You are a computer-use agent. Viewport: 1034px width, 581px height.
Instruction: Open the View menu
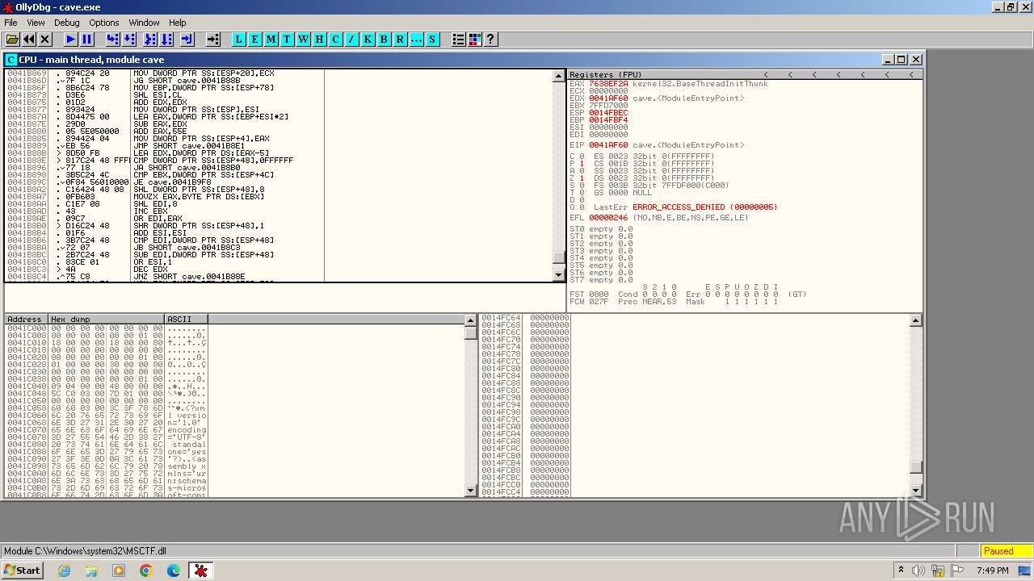pos(36,23)
